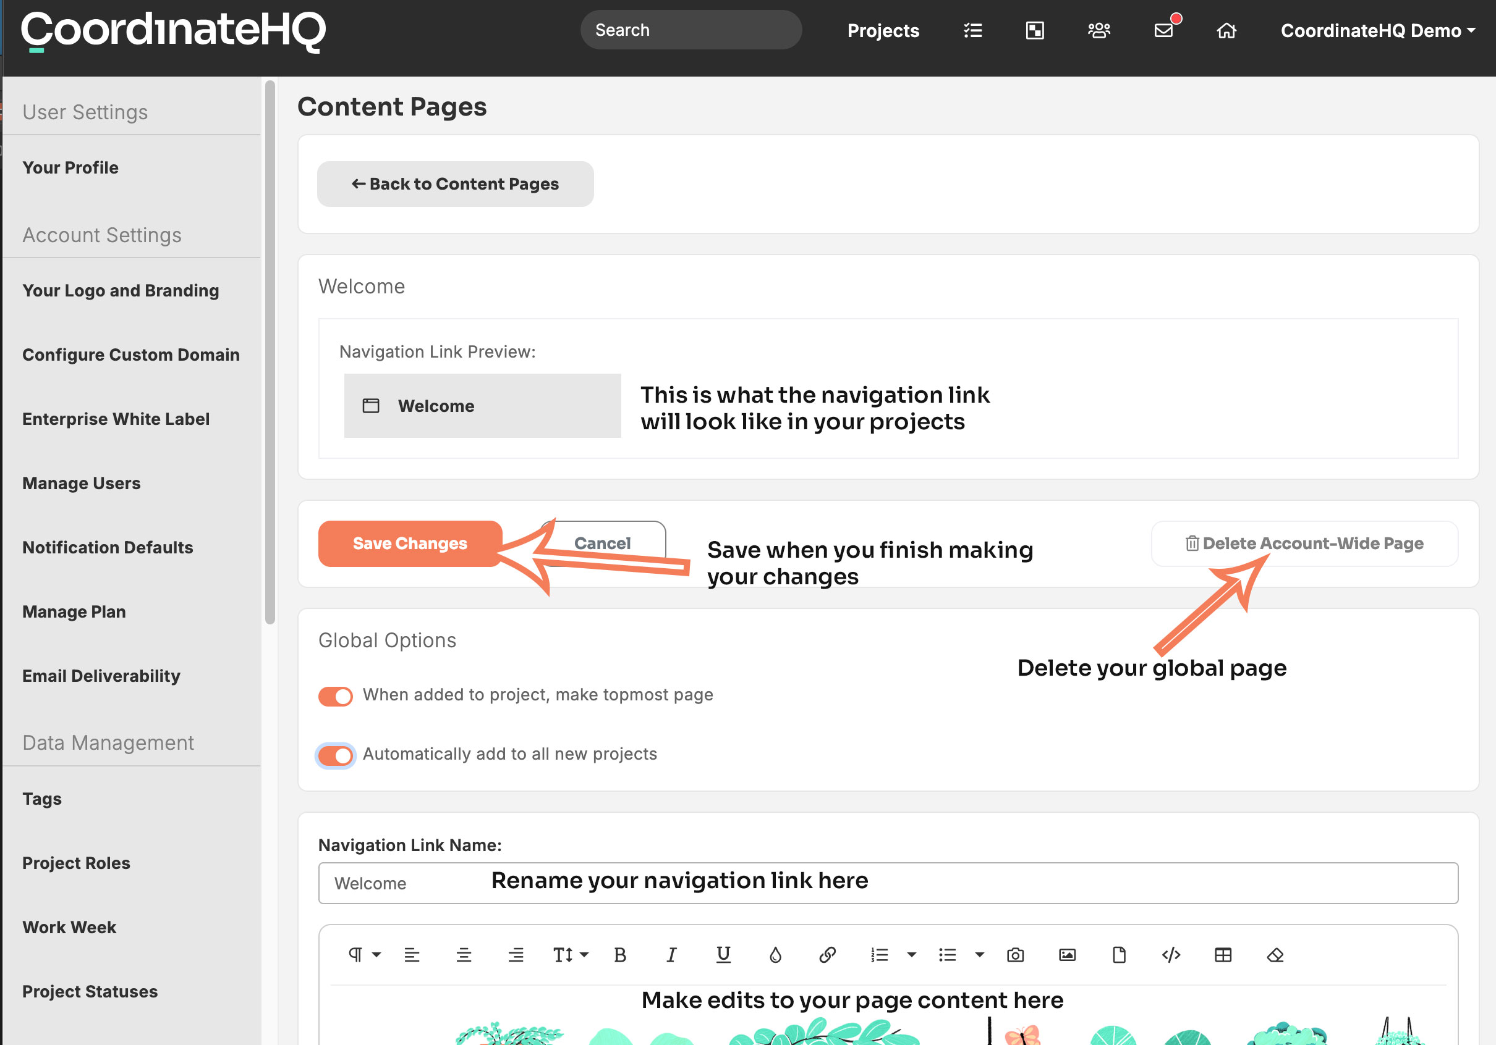Insert an ordered numbered list

click(x=880, y=954)
